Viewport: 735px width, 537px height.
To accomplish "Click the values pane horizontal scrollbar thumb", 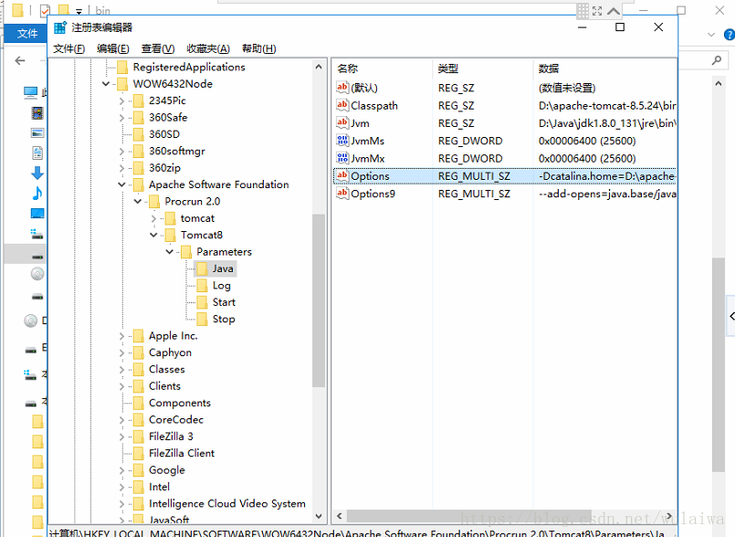I will (x=468, y=516).
